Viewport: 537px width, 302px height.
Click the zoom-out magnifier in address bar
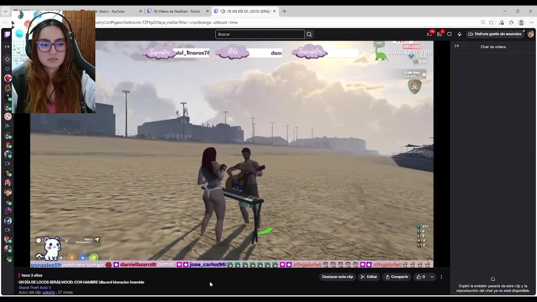pos(483,23)
